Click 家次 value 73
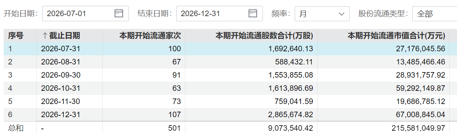Viewport: 457px width, 134px height. pyautogui.click(x=177, y=101)
